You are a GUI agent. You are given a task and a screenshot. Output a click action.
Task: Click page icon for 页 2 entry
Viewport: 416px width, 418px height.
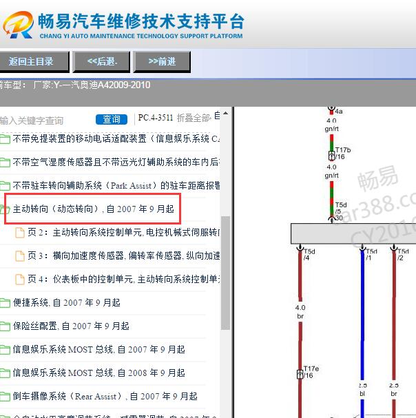pyautogui.click(x=20, y=233)
